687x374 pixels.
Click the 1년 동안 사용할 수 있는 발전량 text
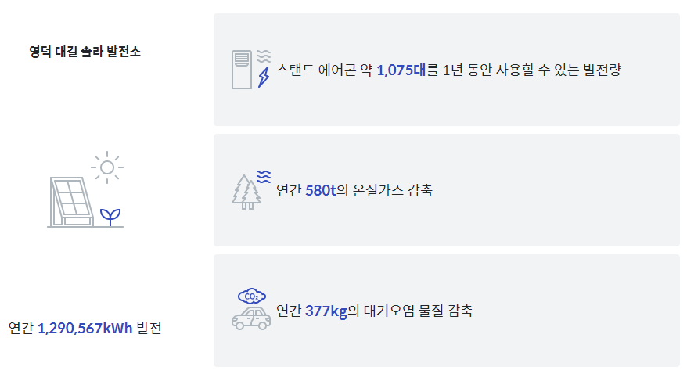[532, 70]
